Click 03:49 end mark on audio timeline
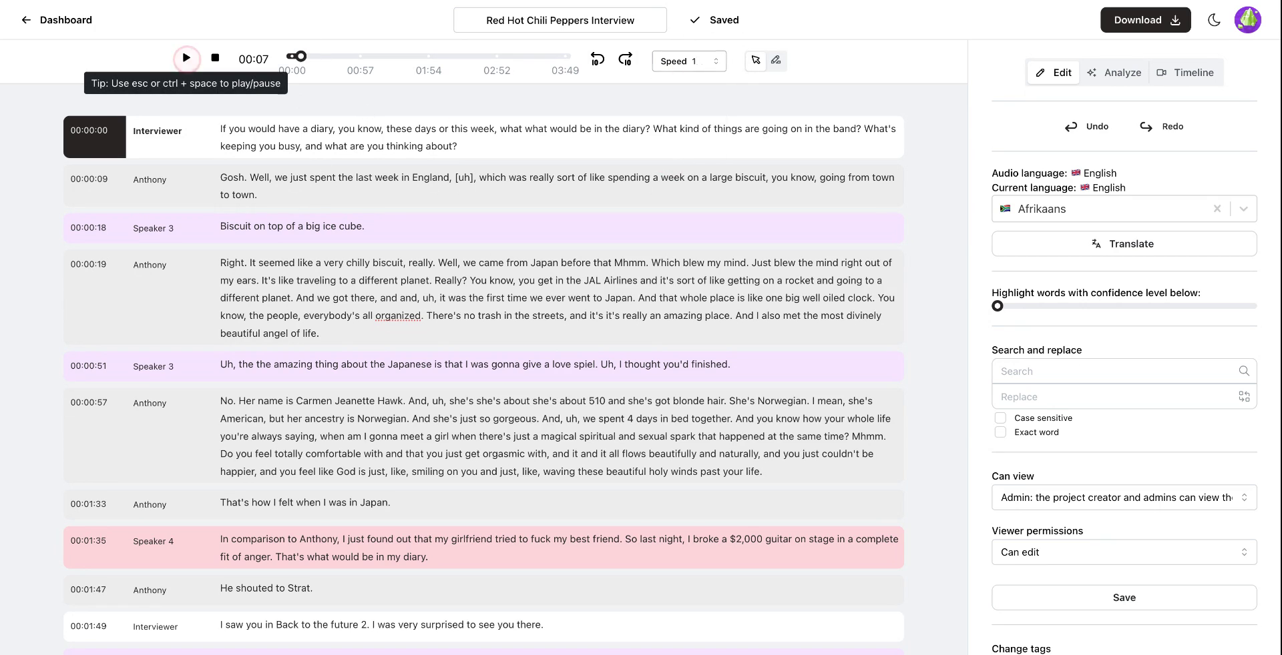 (x=565, y=70)
